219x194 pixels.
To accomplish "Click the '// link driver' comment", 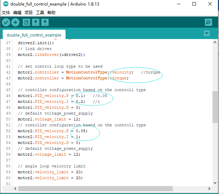I will [x=35, y=49].
